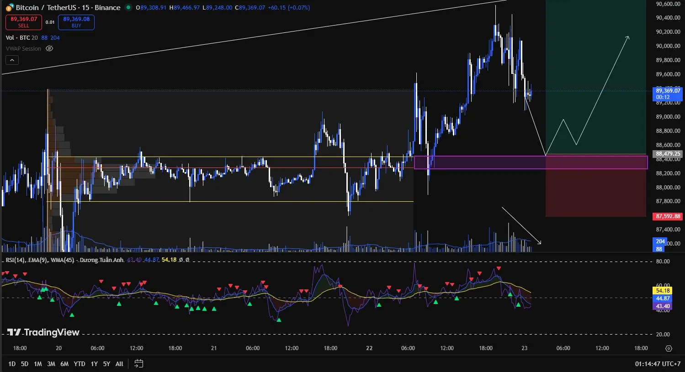Click the 80.00 level on the RSI scale

point(663,262)
